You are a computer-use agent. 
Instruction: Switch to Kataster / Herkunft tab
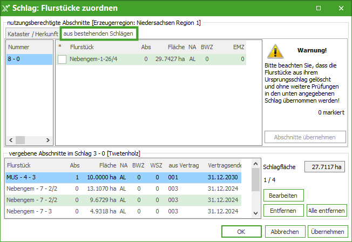[x=32, y=34]
